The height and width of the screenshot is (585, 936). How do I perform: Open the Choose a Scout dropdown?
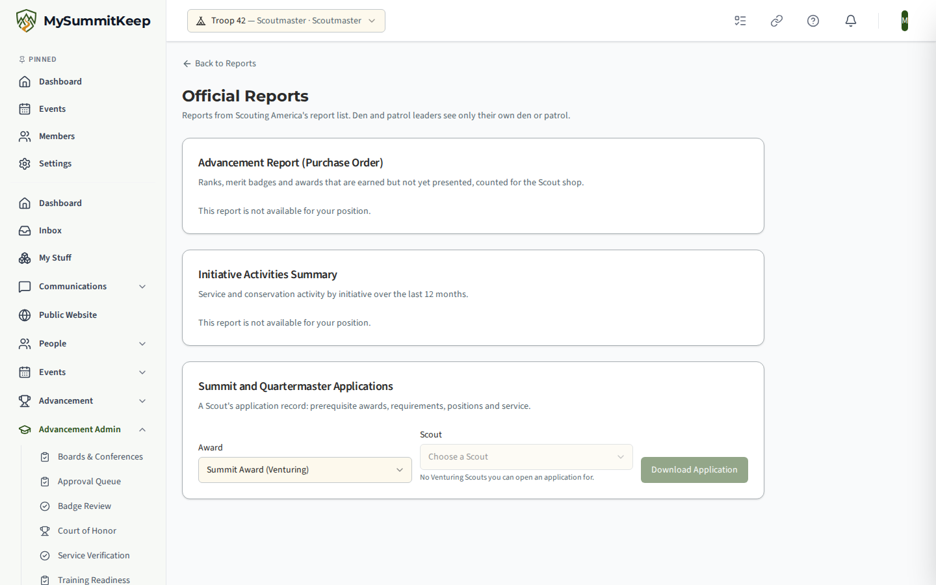pos(526,457)
